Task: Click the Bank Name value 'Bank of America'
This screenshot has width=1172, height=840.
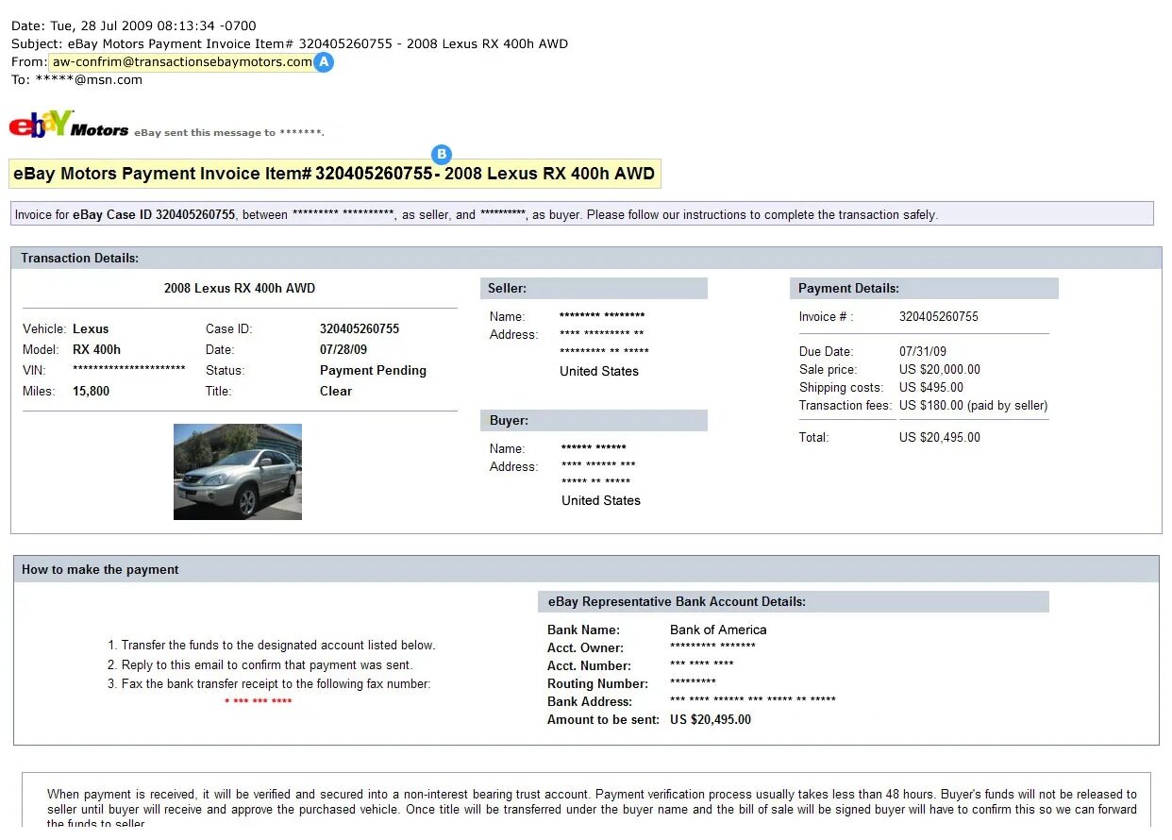Action: click(718, 630)
